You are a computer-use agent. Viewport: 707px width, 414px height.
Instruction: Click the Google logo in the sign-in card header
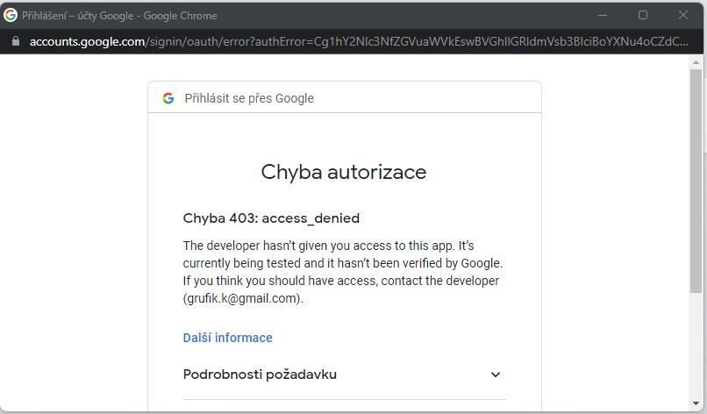pyautogui.click(x=168, y=98)
